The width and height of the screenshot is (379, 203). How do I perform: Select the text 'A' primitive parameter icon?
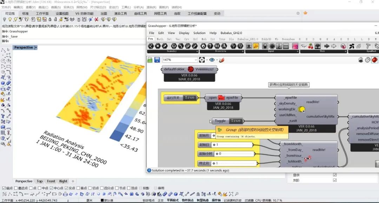(x=224, y=46)
